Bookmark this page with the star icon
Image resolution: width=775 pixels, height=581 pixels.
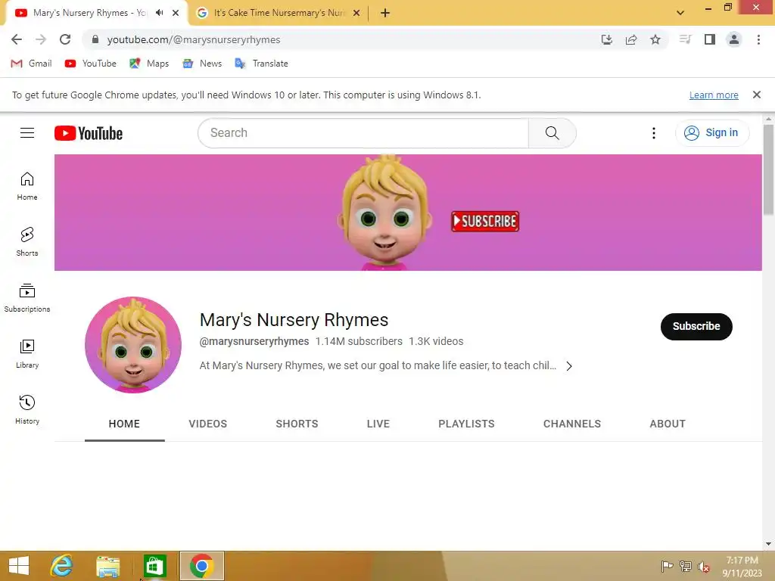tap(655, 39)
